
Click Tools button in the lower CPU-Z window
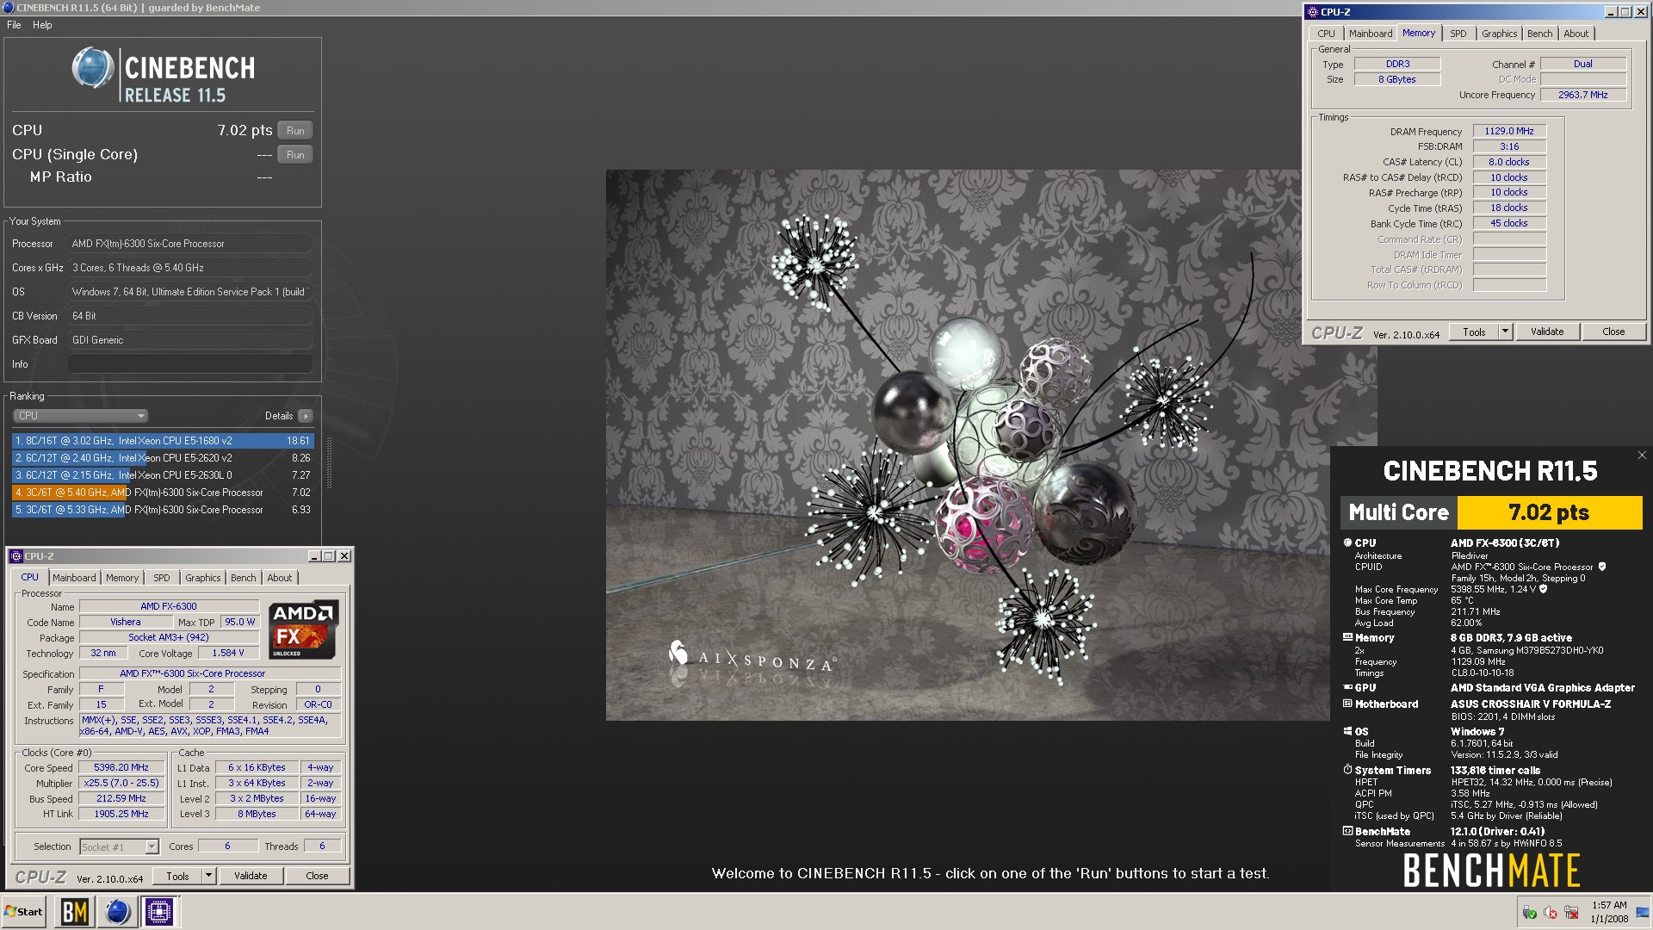click(x=178, y=876)
